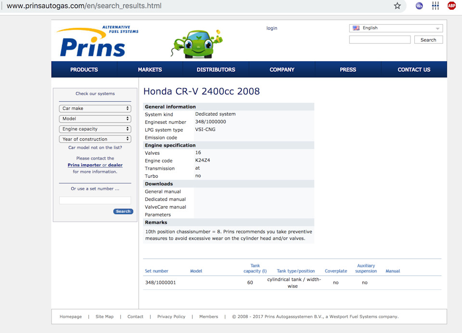Image resolution: width=462 pixels, height=333 pixels.
Task: Open the Prins importer or dealer link
Action: (x=95, y=165)
